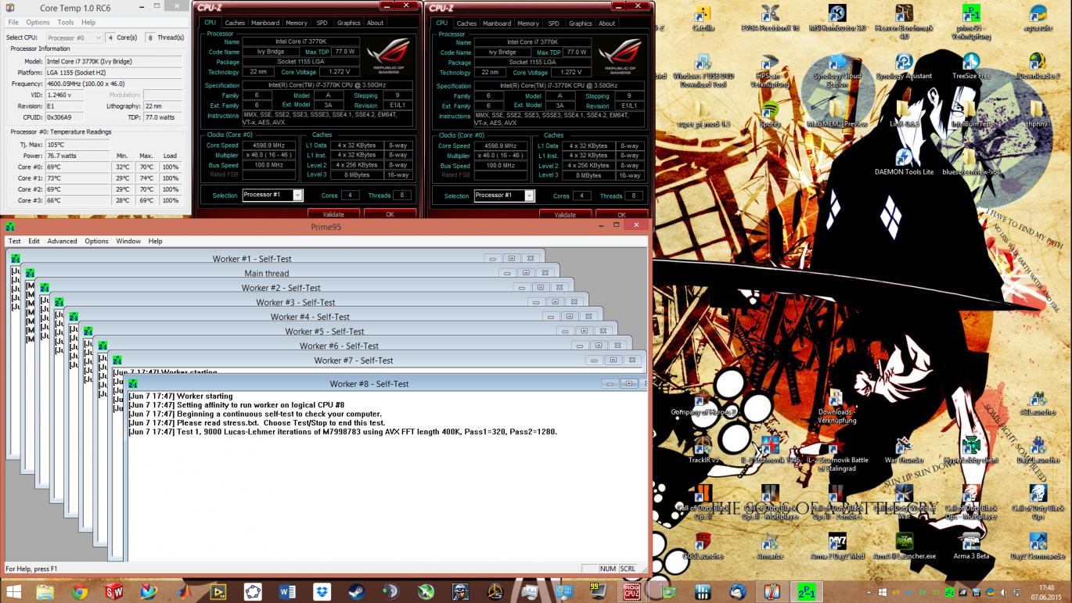Open DayZ Commander shortcut
Image resolution: width=1072 pixels, height=603 pixels.
click(x=1038, y=545)
